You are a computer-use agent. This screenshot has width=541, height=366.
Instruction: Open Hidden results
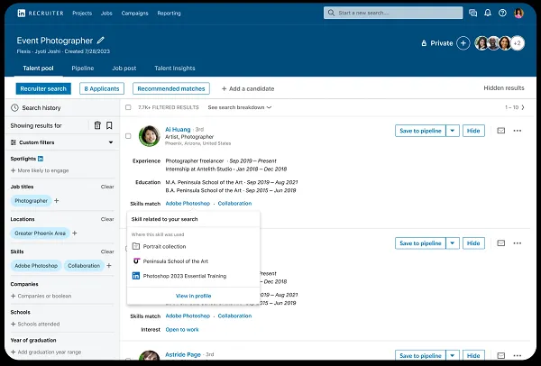coord(504,88)
